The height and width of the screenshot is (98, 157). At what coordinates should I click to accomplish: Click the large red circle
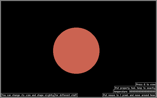pyautogui.click(x=76, y=51)
